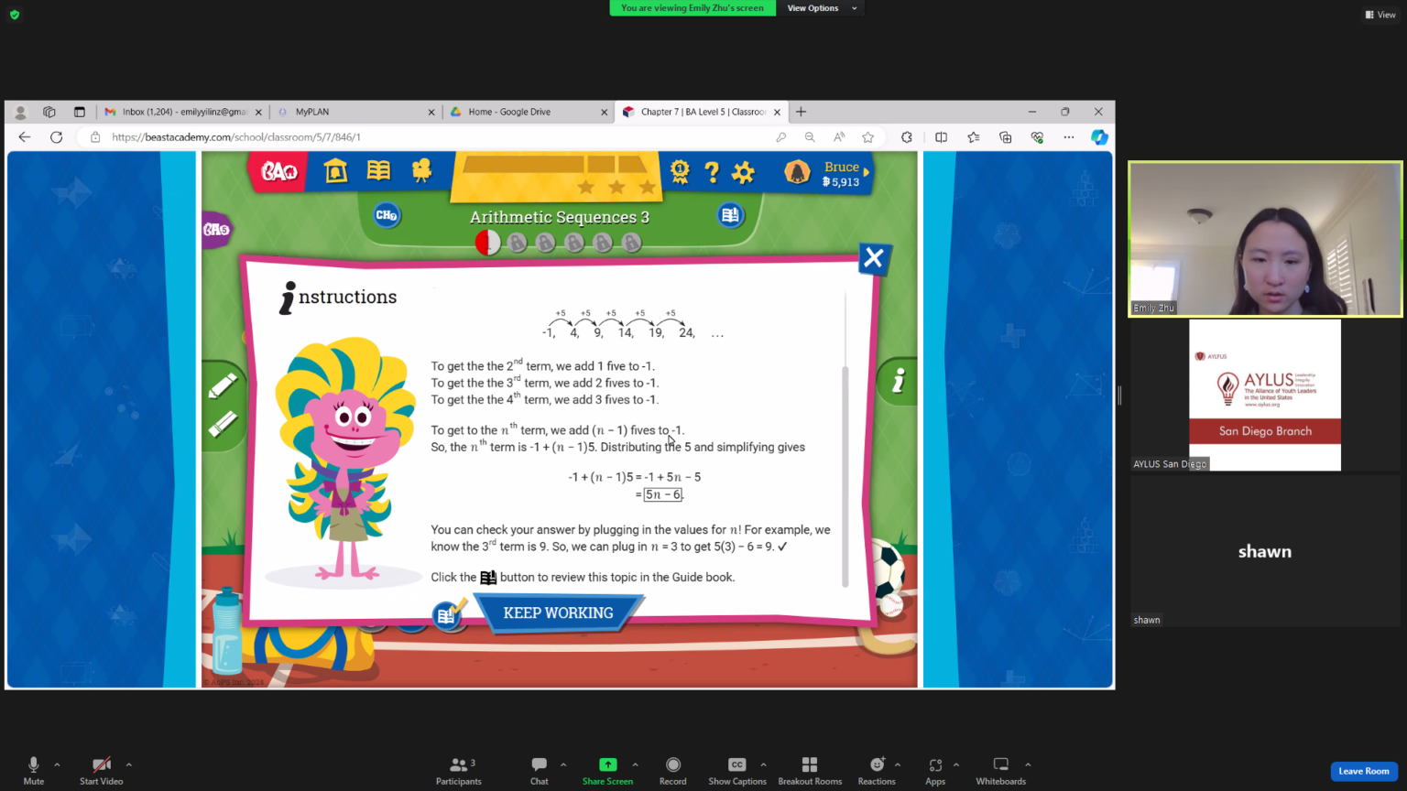The width and height of the screenshot is (1407, 791).
Task: Toggle Show Captions
Action: pyautogui.click(x=737, y=771)
